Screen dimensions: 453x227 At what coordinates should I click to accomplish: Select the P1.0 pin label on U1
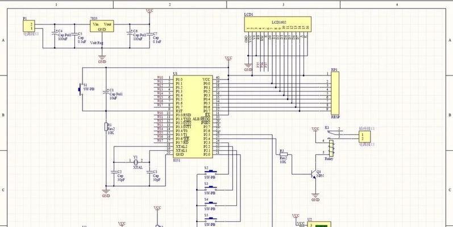pos(179,79)
